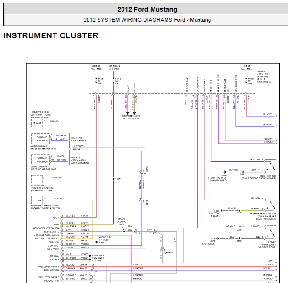Select the '2012 Ford Mustang' title text

pyautogui.click(x=147, y=9)
